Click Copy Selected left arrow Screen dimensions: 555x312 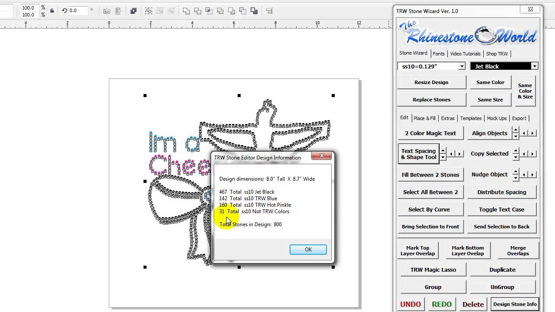[x=524, y=154]
